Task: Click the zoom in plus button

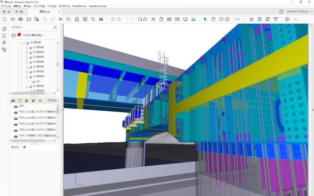Action: (227, 19)
